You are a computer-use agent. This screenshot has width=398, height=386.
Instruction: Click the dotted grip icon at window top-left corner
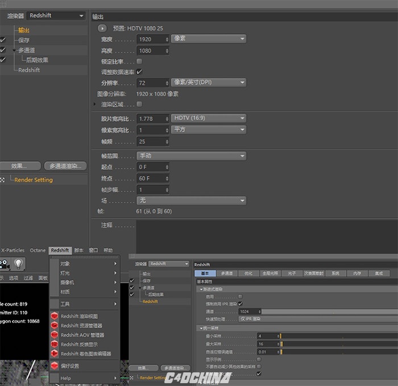coord(3,3)
